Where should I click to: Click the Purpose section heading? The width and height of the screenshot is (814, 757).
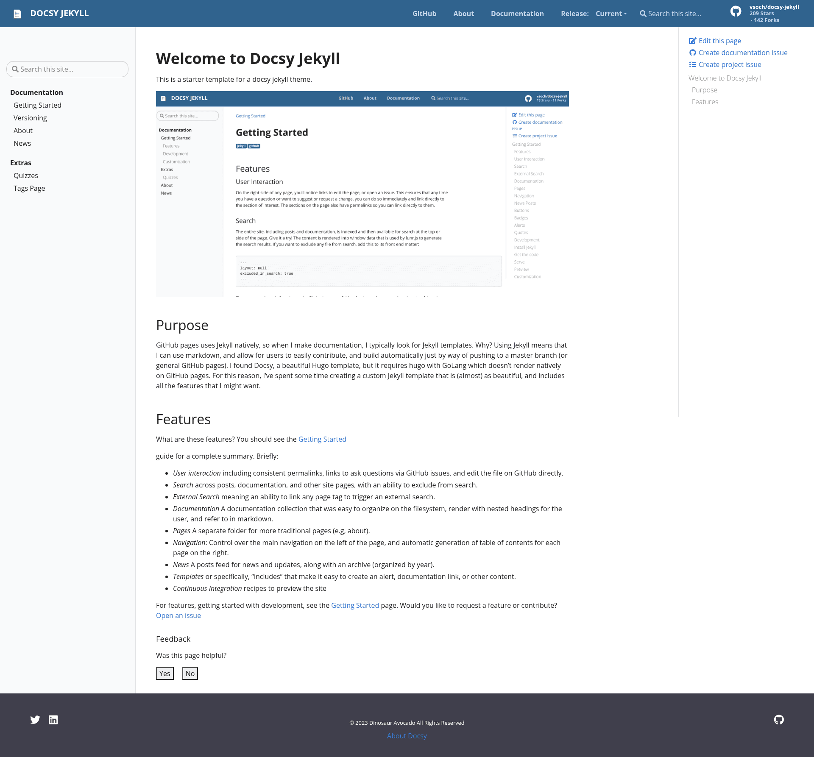pos(182,325)
